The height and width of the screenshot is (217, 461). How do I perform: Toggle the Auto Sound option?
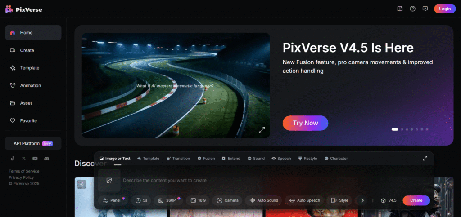point(263,200)
